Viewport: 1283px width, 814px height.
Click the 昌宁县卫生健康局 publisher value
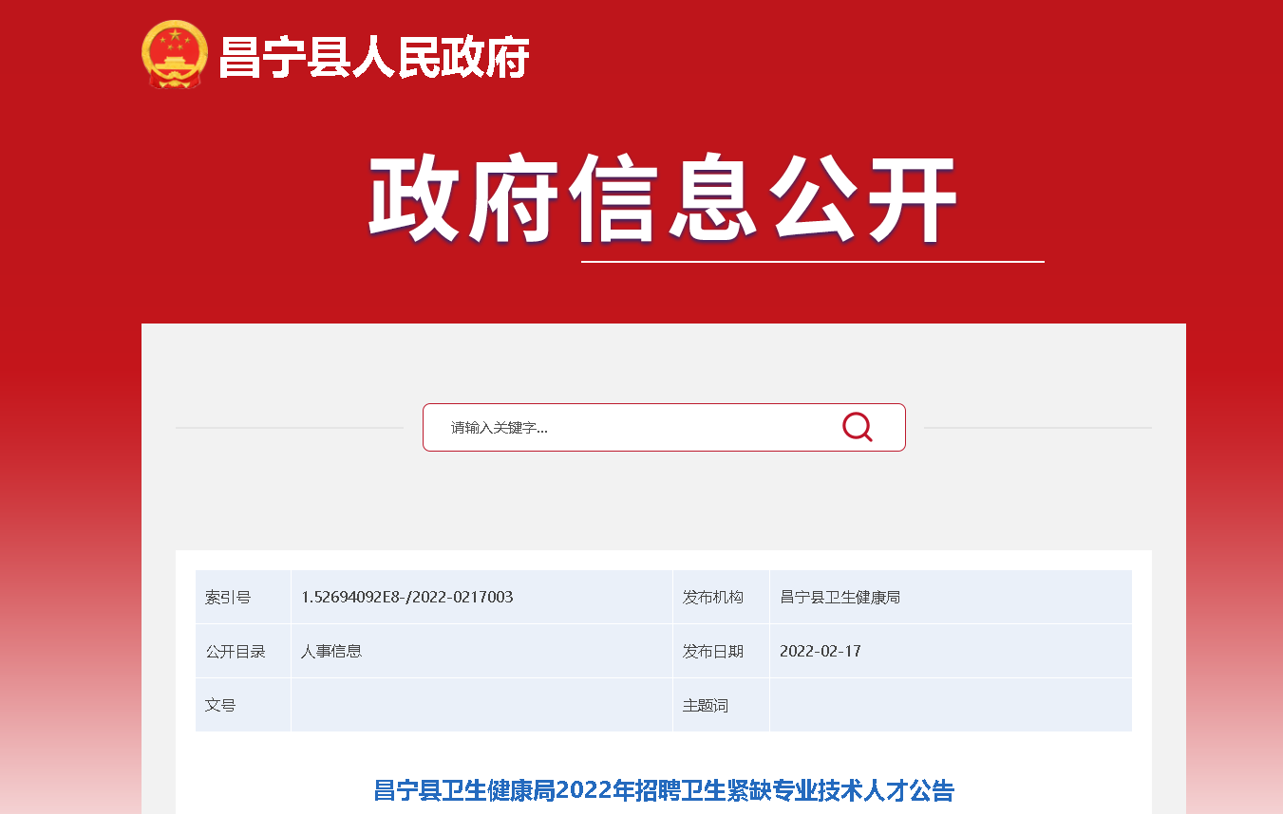[840, 598]
